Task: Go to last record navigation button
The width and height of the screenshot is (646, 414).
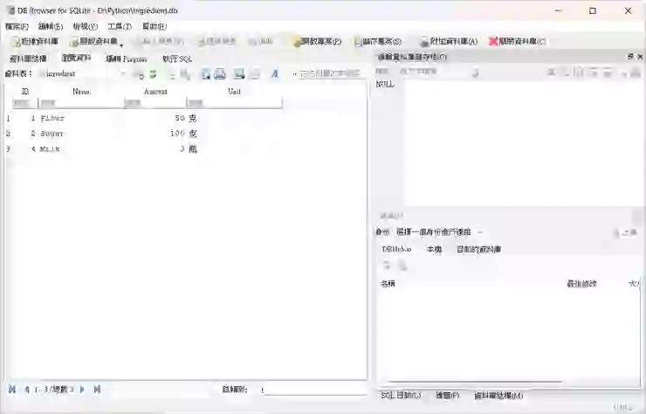Action: coord(97,389)
